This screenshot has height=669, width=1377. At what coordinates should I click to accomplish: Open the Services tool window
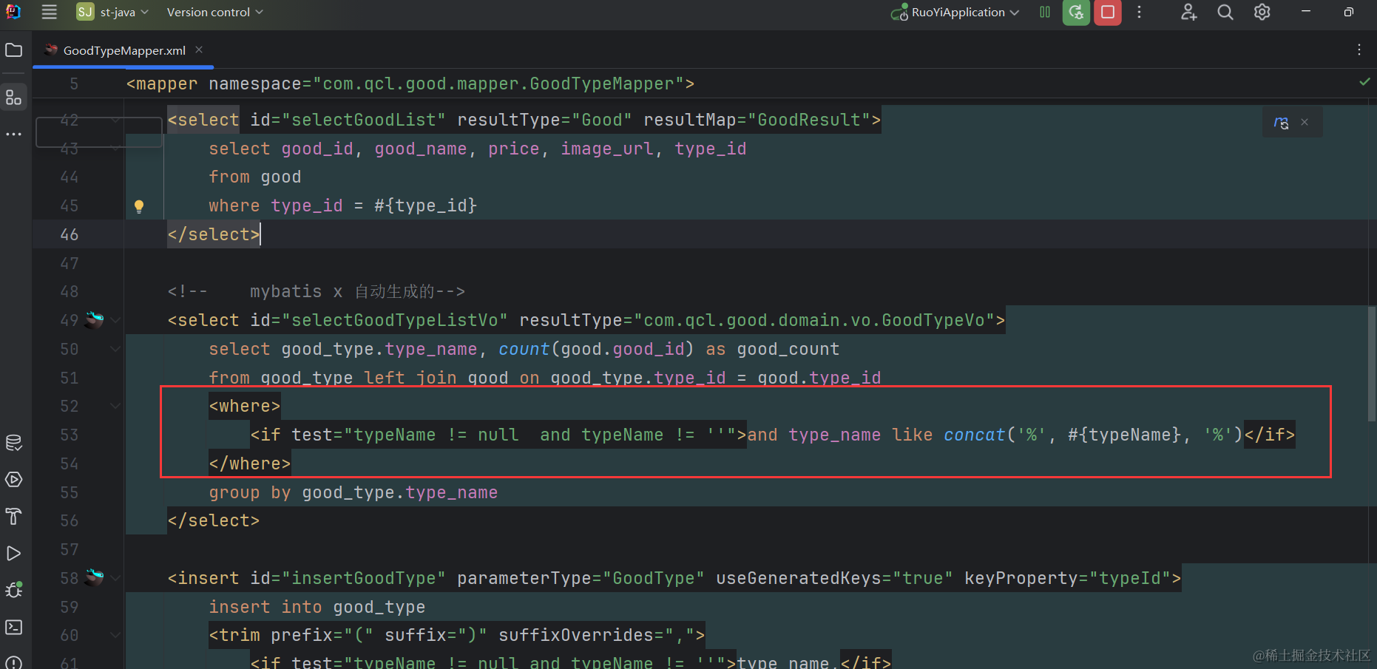(13, 480)
